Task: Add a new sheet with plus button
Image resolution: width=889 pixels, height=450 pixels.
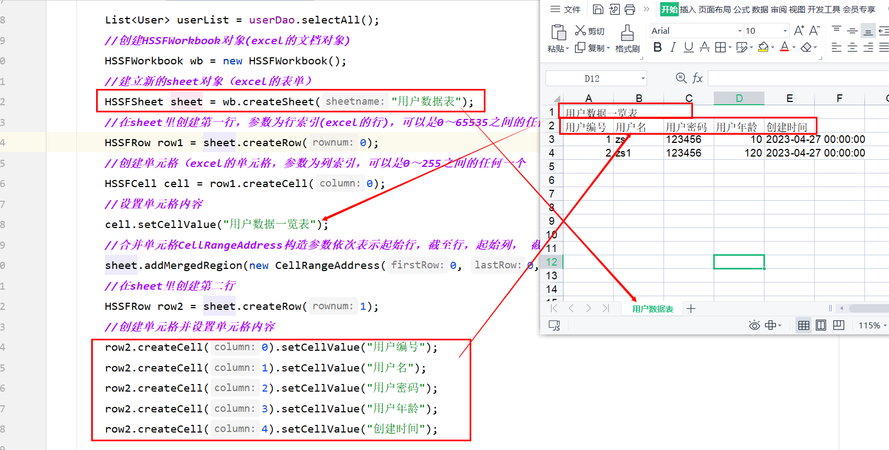Action: point(691,309)
